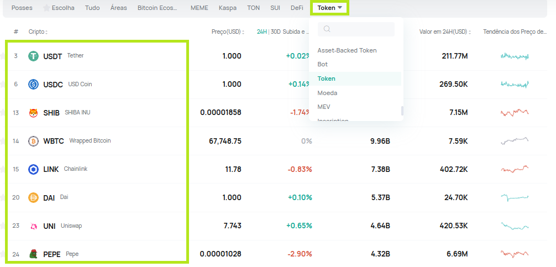
Task: Click the LINK price 11.78
Action: 233,170
